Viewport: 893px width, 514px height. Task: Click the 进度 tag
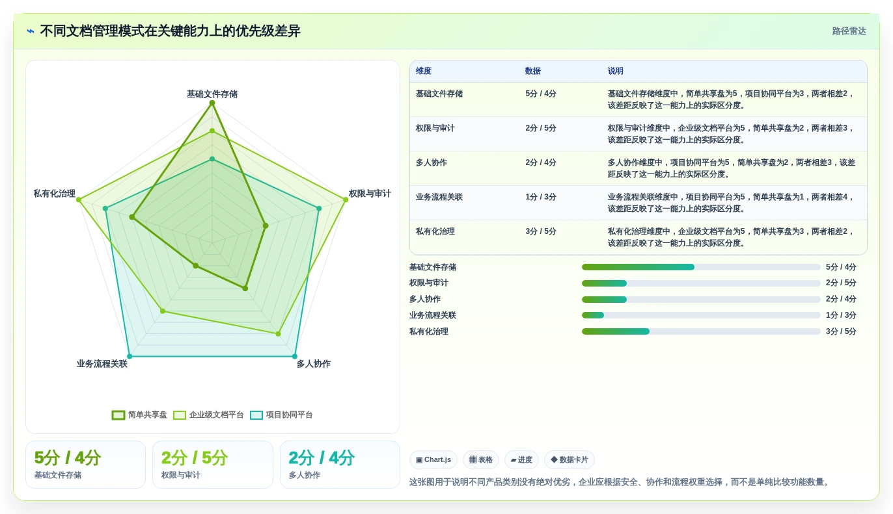coord(521,459)
